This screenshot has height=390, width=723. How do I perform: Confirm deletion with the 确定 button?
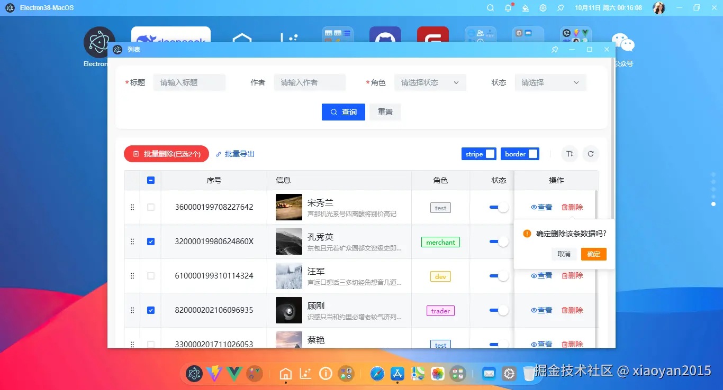pos(593,254)
